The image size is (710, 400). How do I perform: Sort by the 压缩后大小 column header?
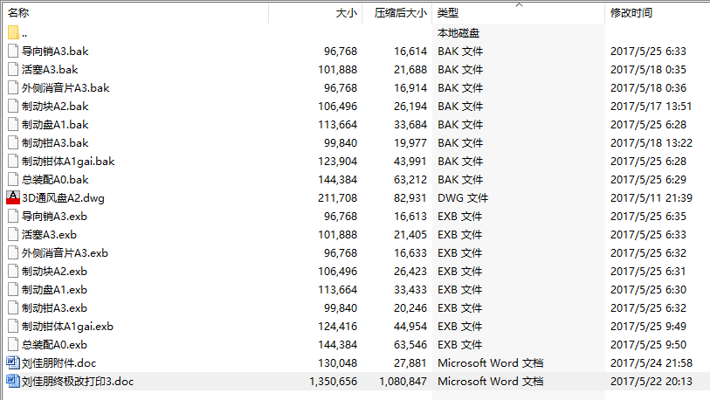[397, 13]
